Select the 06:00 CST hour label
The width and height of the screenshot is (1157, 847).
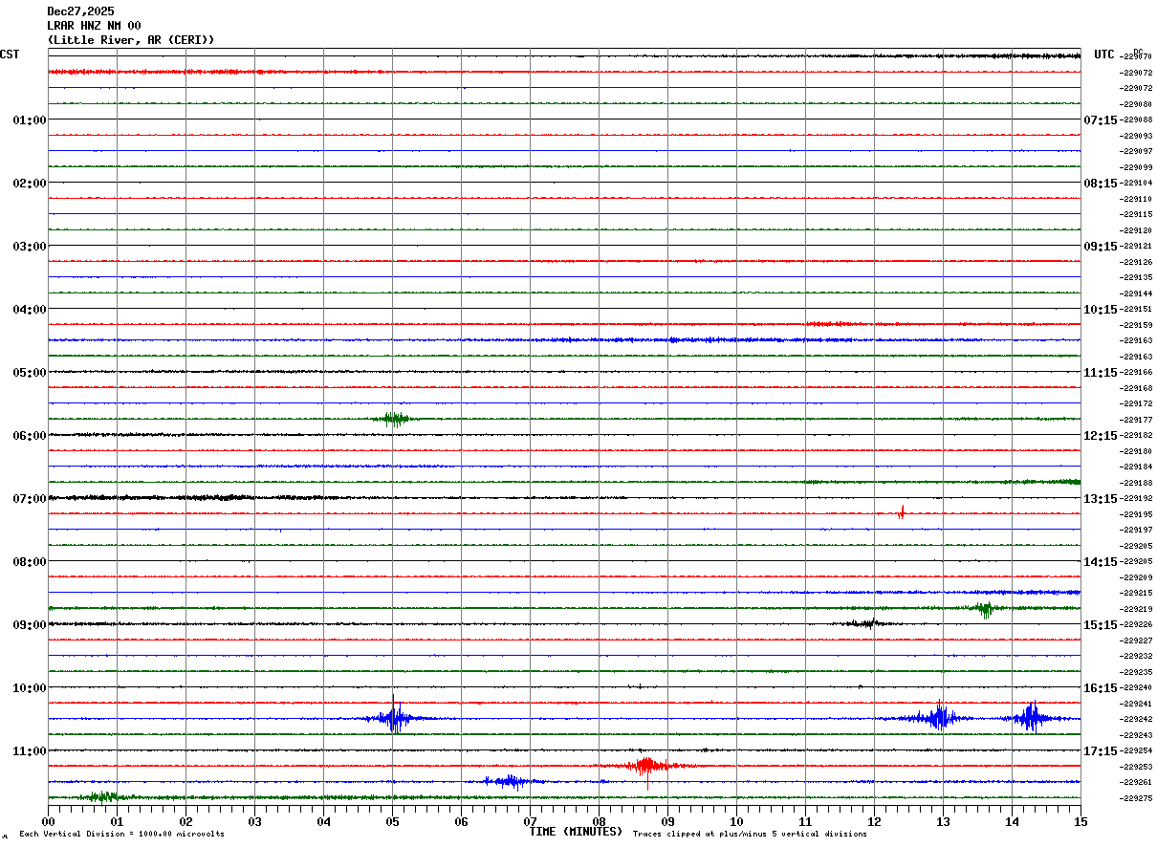[x=30, y=436]
